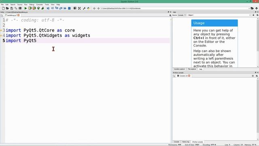Viewport: 259px width, 146px height.
Task: Create a new file with the New file icon
Action: tap(3, 8)
